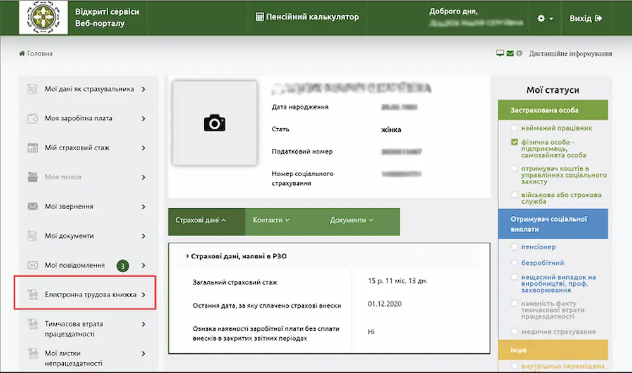Click the camera icon to upload photo
Viewport: 632px width, 373px height.
pyautogui.click(x=214, y=122)
